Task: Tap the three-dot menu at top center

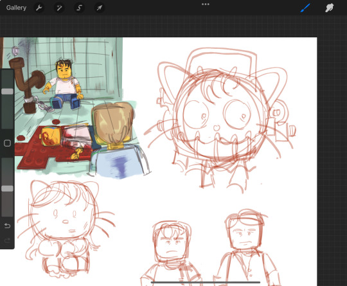Action: (x=206, y=4)
